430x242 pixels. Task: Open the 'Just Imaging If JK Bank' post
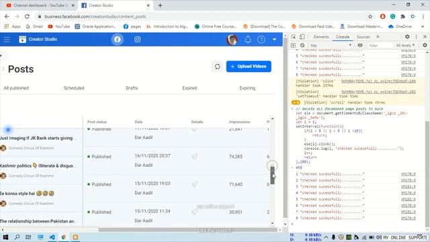[x=38, y=138]
